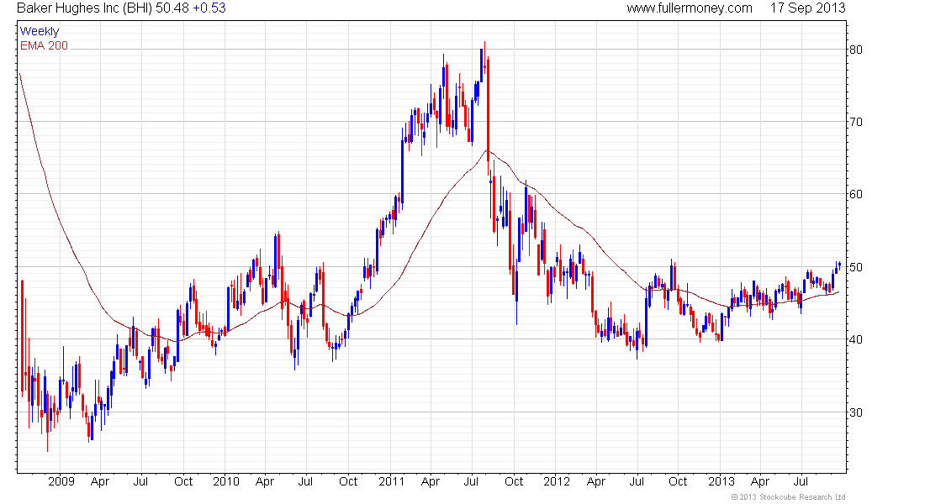Click the 2009 year axis label
925x504 pixels.
click(61, 481)
